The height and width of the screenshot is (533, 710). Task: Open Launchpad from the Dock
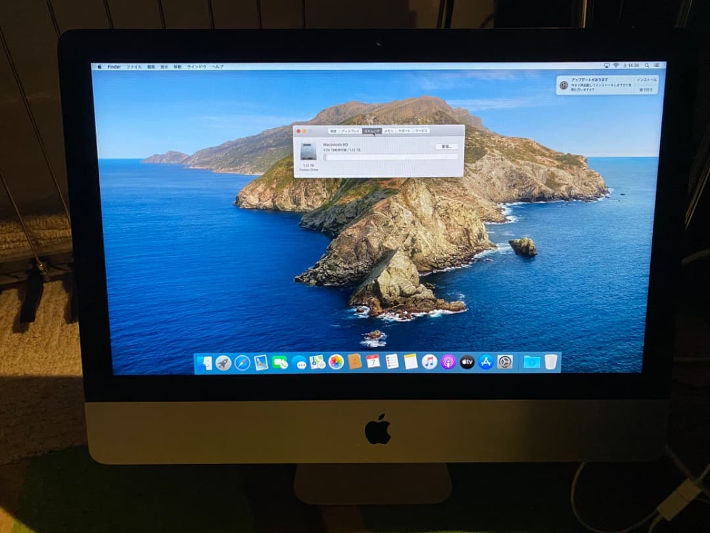(224, 363)
